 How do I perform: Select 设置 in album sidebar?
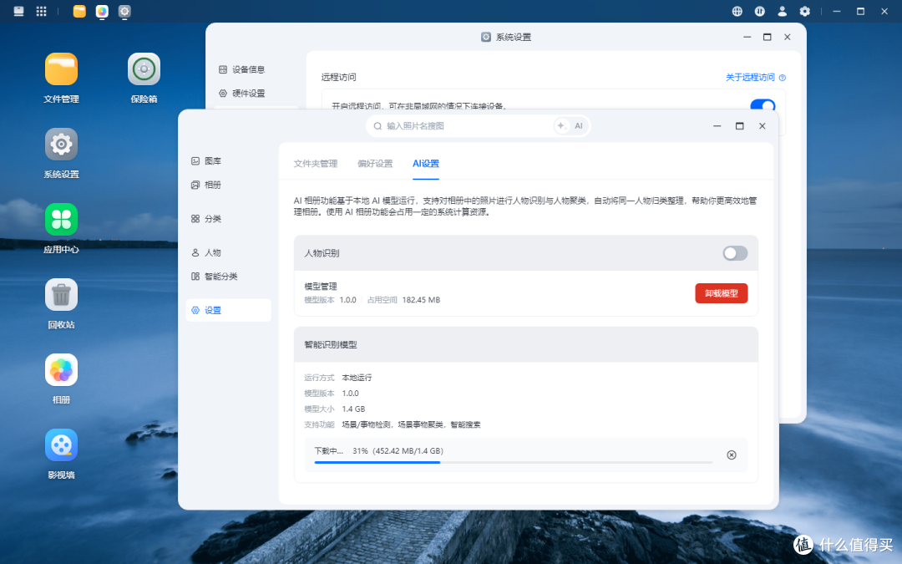(x=228, y=310)
